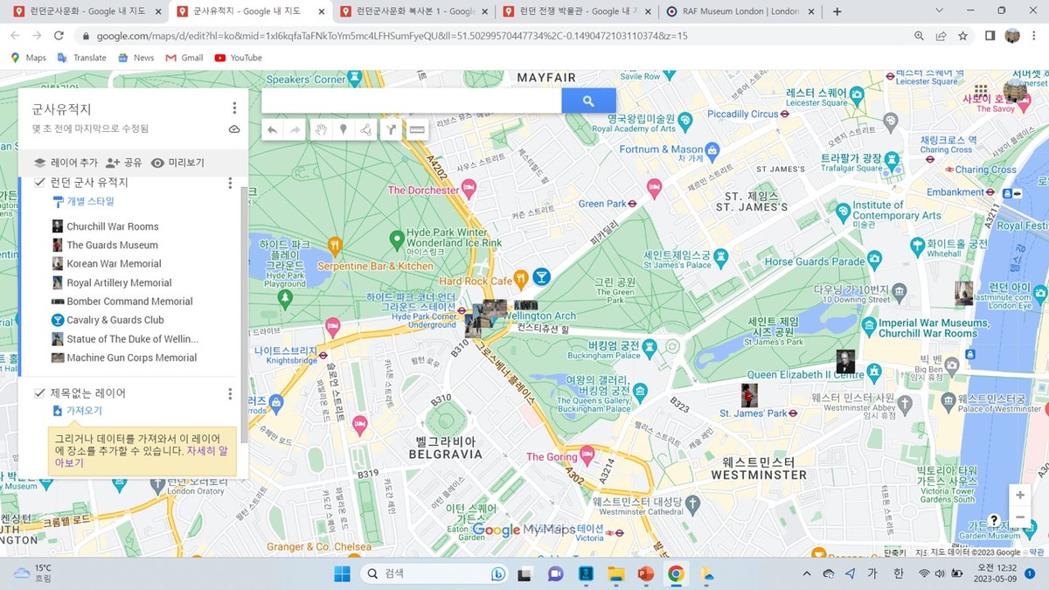Click the Korean War Memorial marker near the river

[963, 293]
